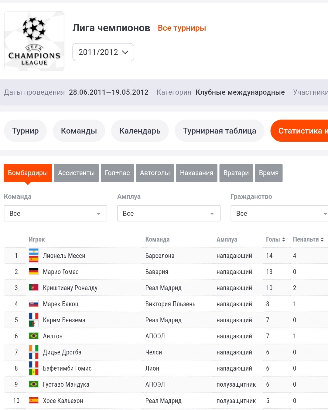328x410 pixels.
Task: Open team Лион
Action: click(152, 368)
